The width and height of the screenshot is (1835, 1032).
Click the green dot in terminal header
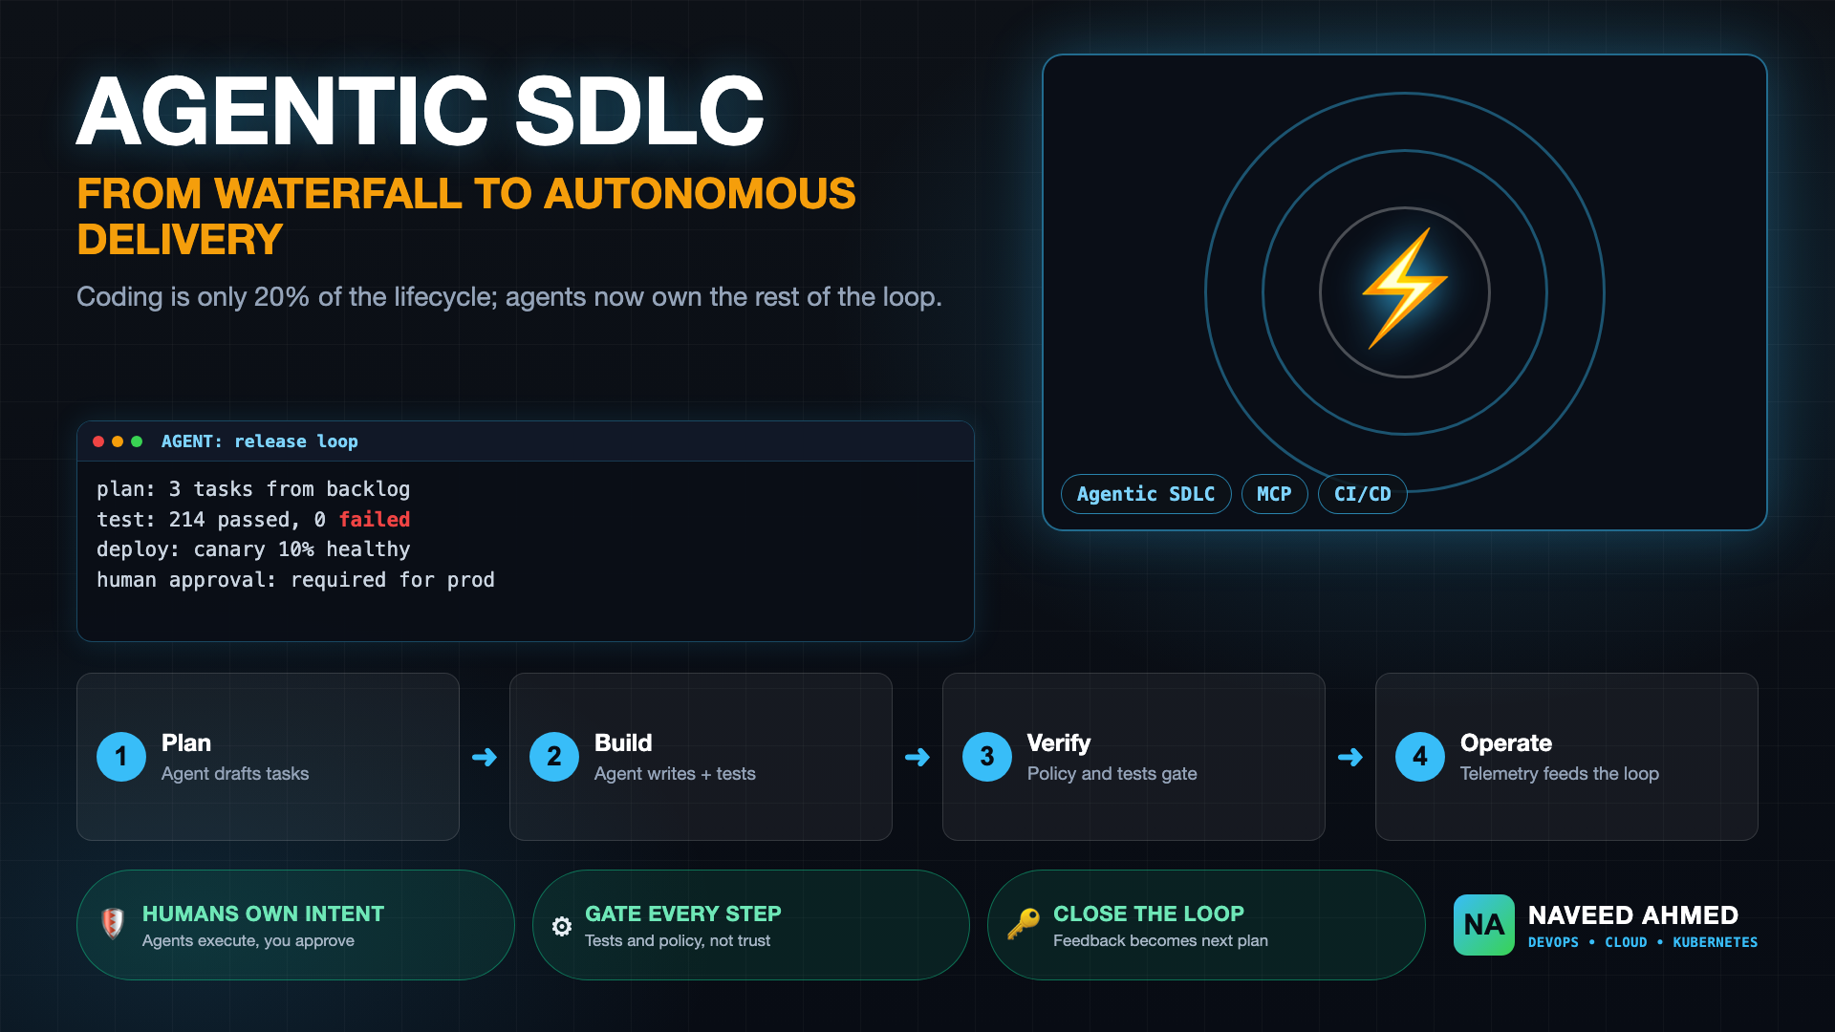pyautogui.click(x=137, y=441)
